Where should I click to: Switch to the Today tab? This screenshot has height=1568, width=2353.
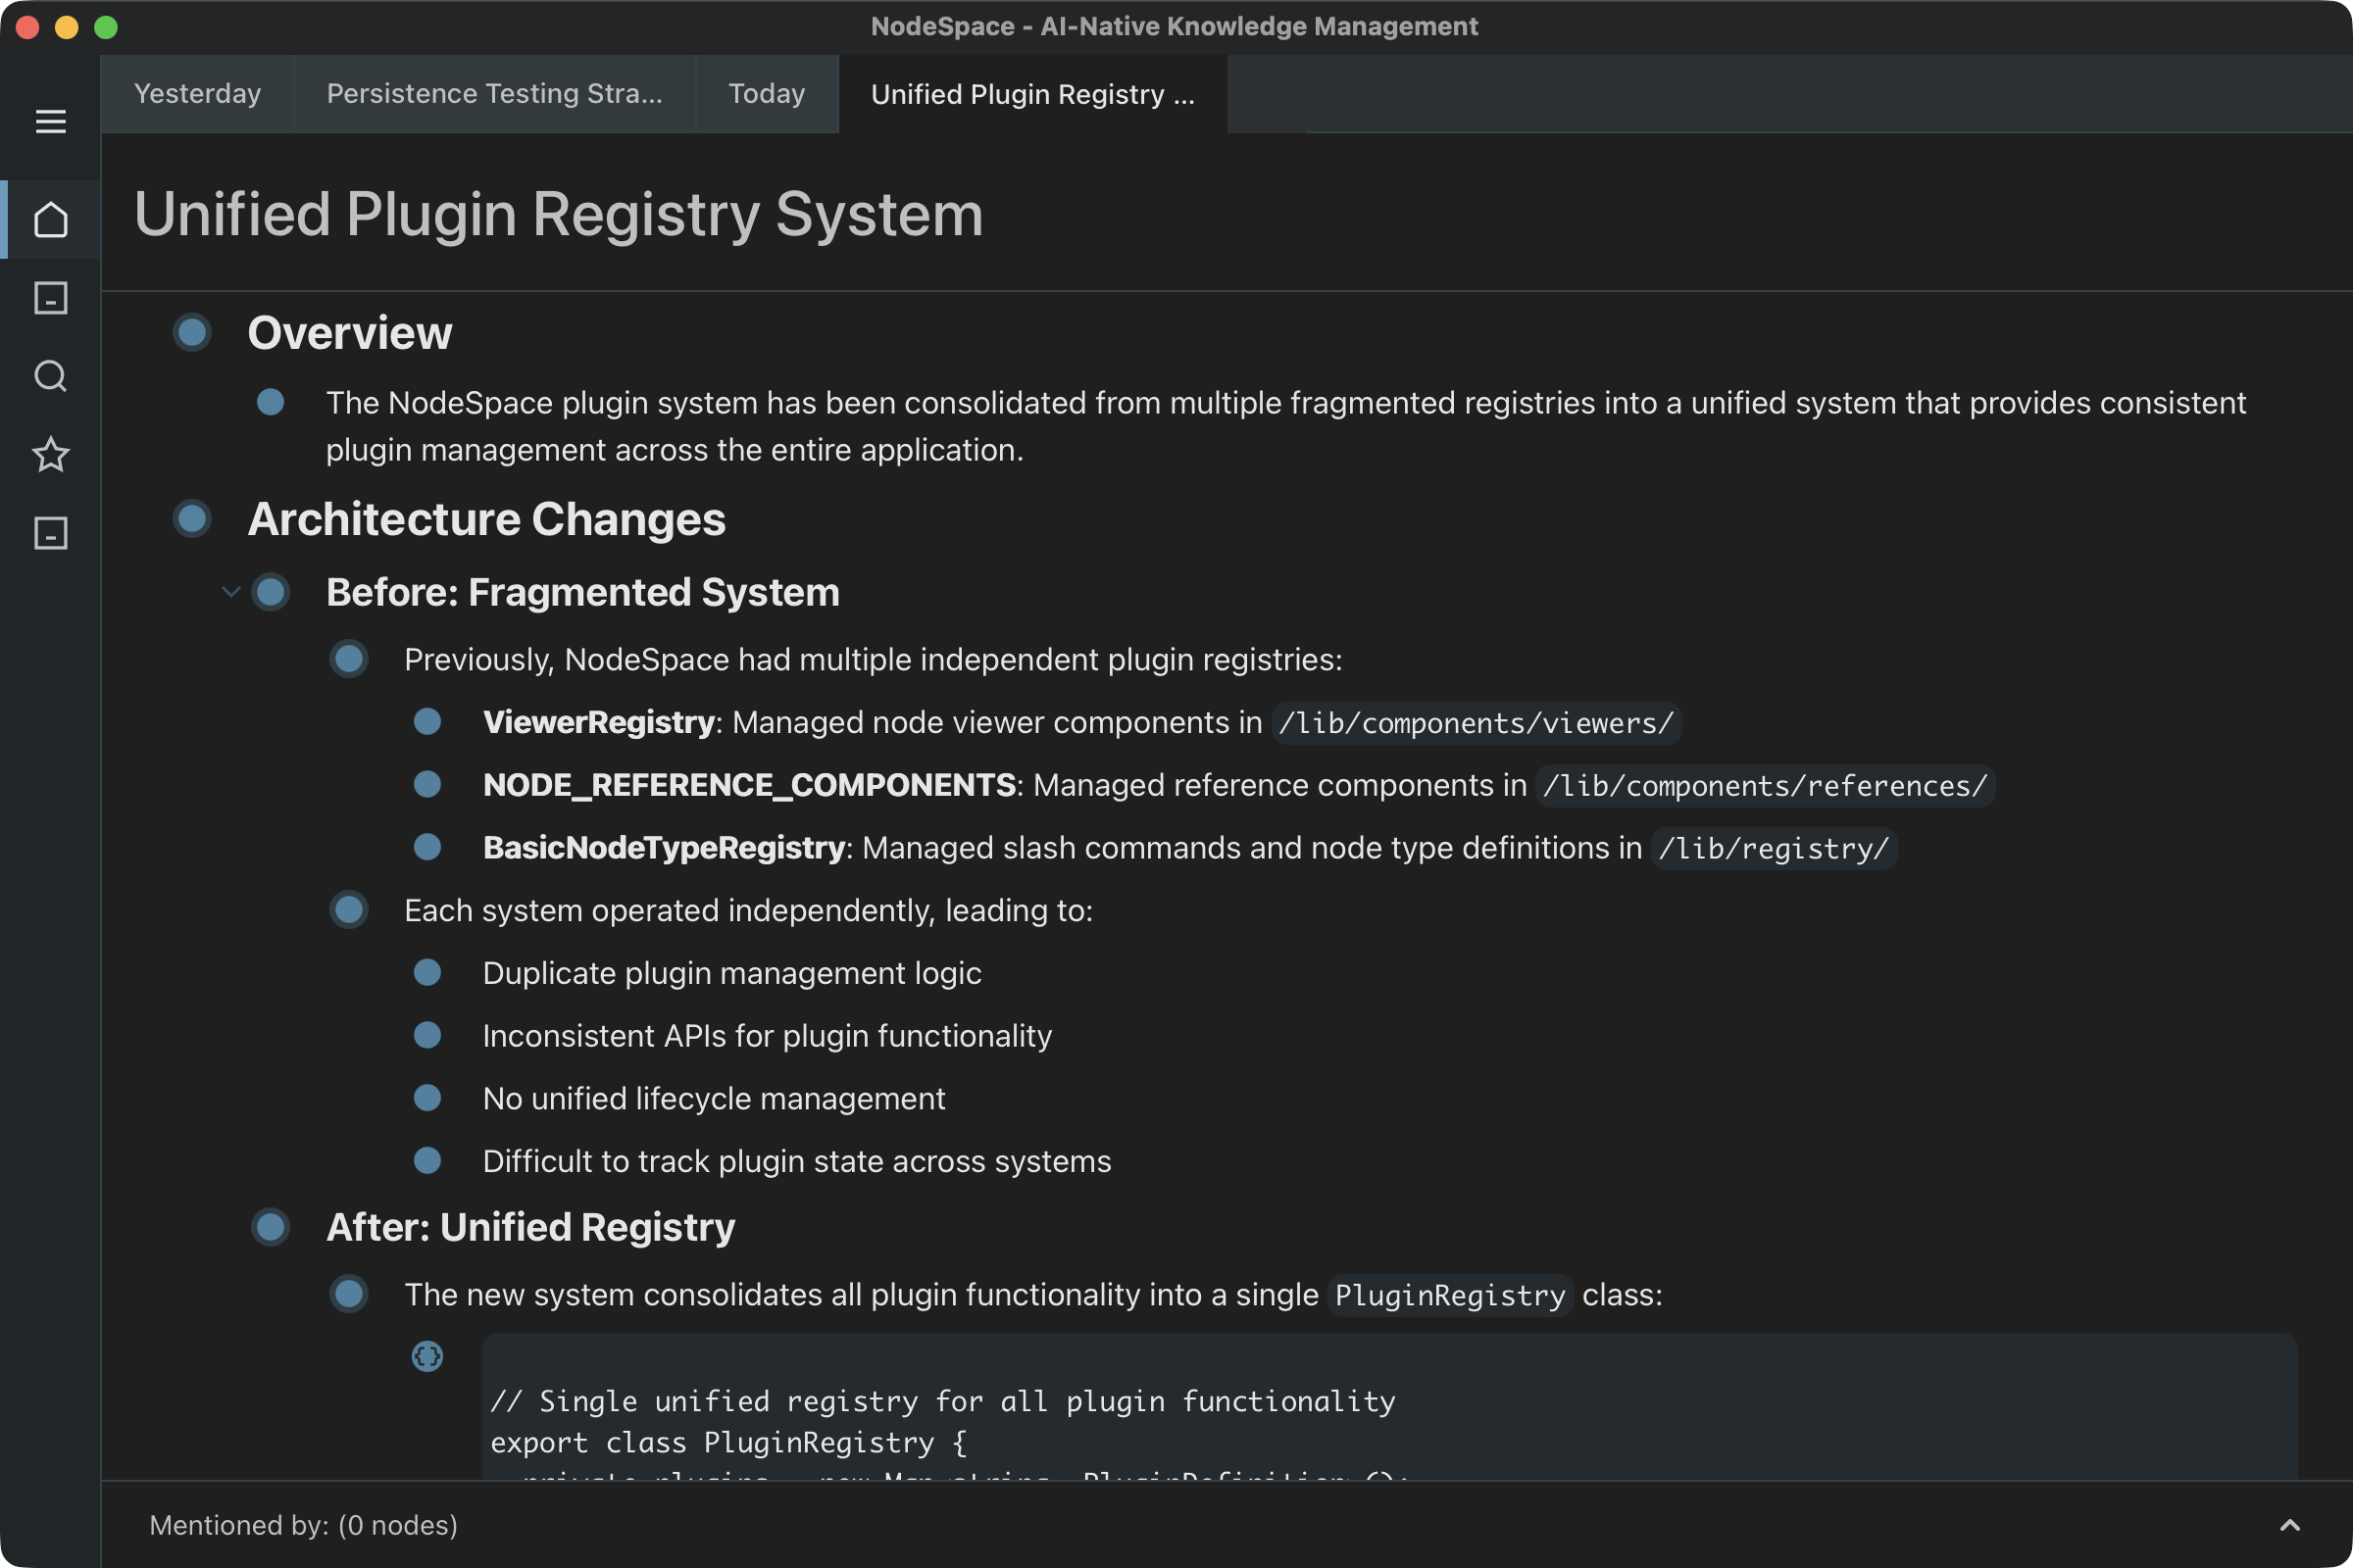767,93
